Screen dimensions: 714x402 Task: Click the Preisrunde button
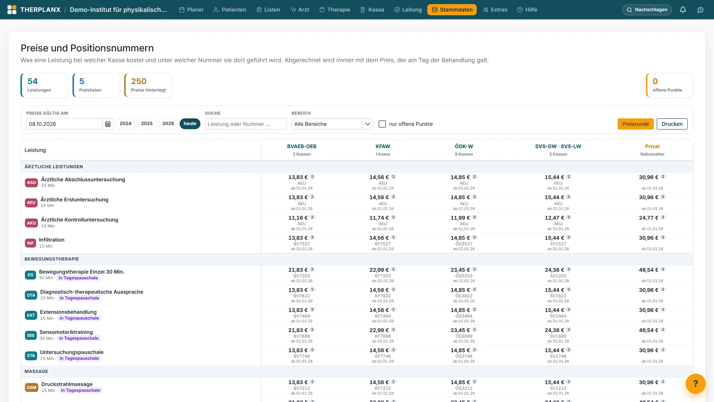point(635,124)
